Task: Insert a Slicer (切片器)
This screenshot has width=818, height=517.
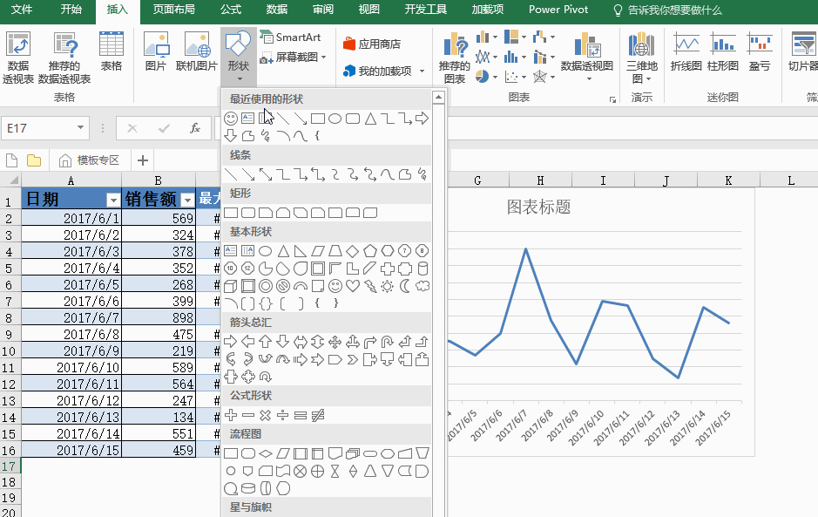Action: (803, 51)
